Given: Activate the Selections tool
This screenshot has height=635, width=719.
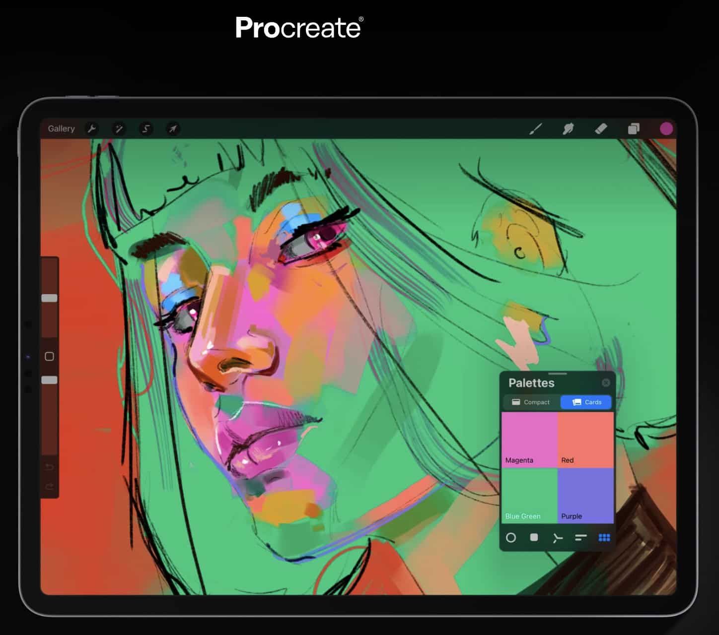Looking at the screenshot, I should (145, 129).
